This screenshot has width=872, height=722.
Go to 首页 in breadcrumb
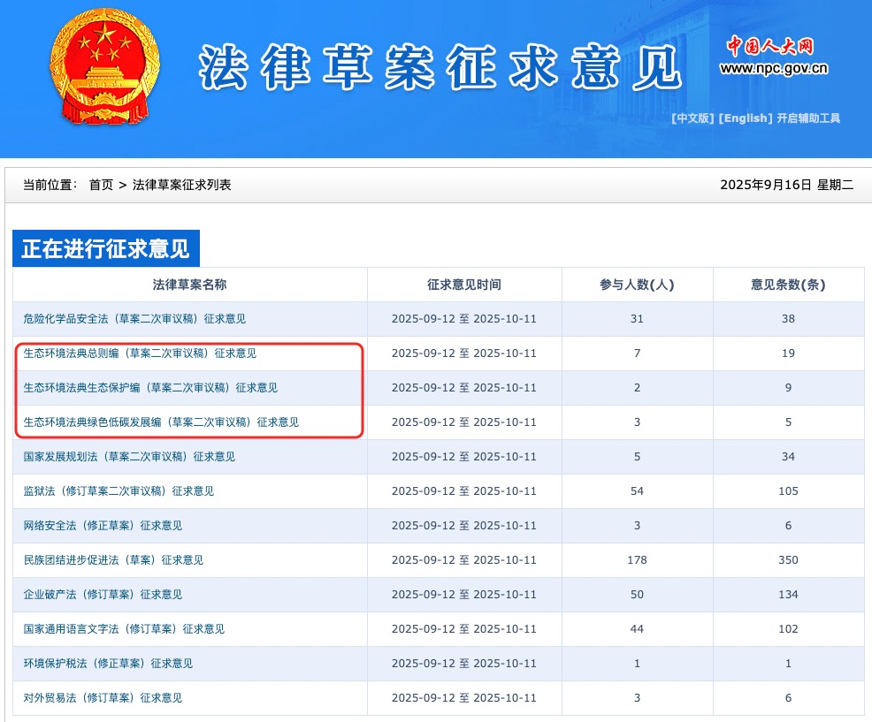[x=101, y=185]
